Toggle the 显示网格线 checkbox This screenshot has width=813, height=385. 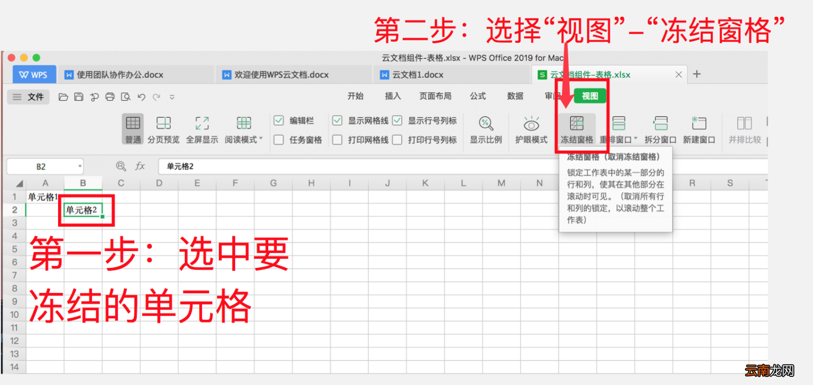(x=337, y=121)
